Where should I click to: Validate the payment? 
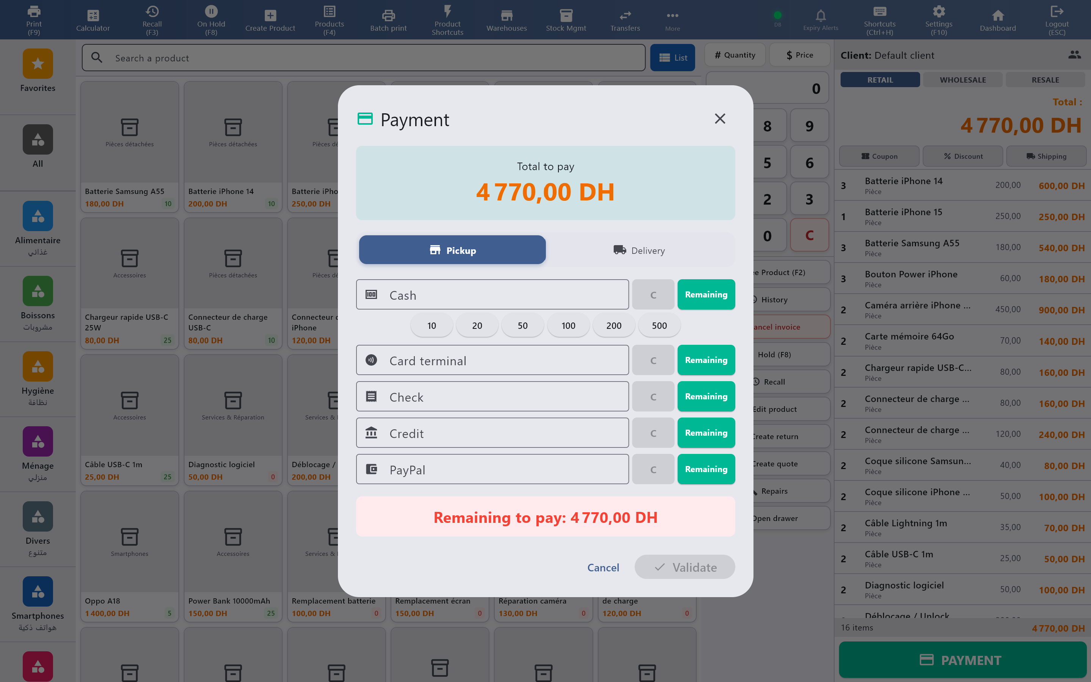[x=685, y=567]
